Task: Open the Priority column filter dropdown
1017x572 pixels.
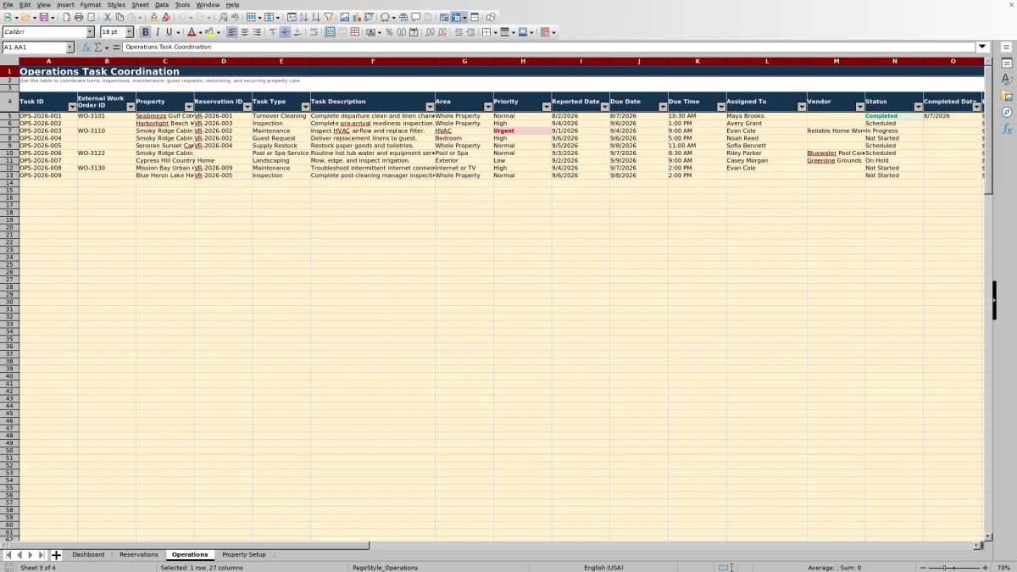Action: click(x=546, y=107)
